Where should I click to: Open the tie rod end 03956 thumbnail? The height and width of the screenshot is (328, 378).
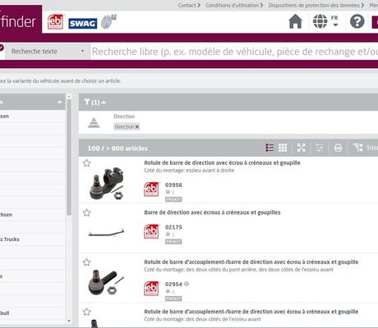(x=107, y=183)
